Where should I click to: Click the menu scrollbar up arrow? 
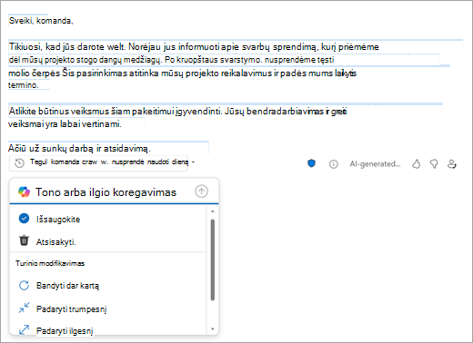(213, 211)
